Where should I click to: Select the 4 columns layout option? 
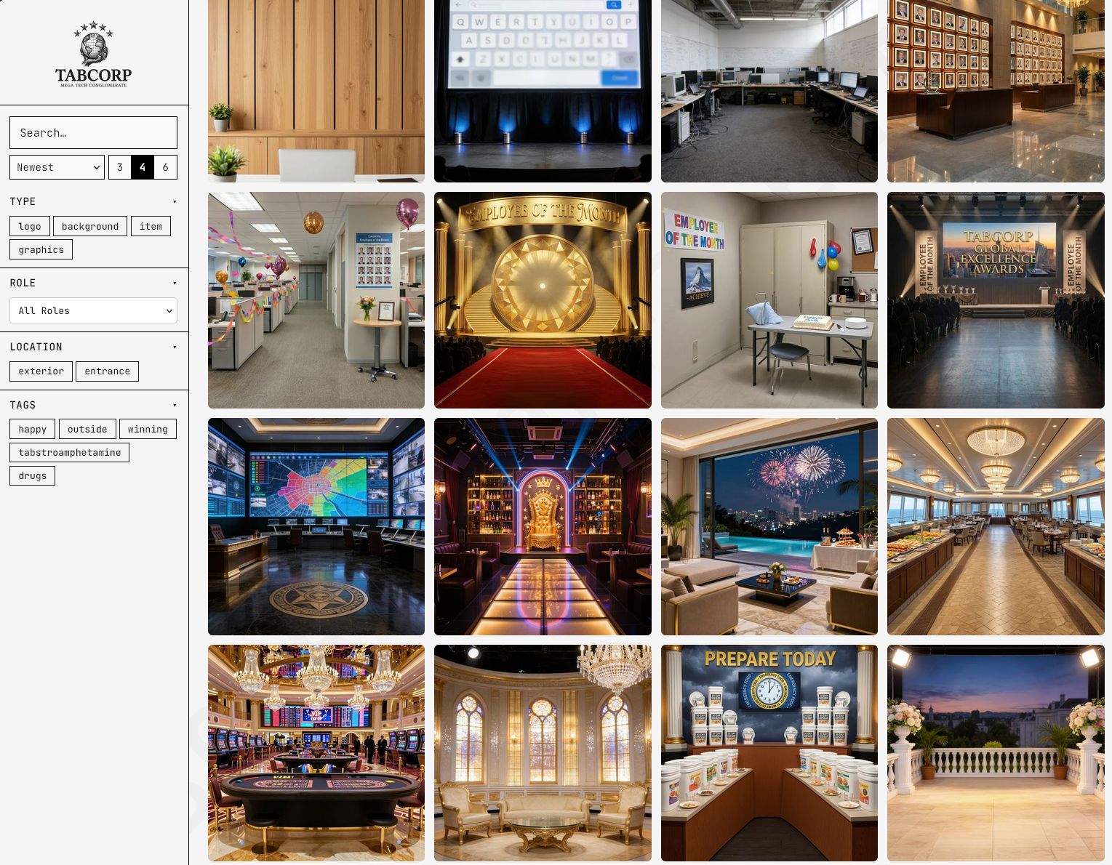[143, 167]
